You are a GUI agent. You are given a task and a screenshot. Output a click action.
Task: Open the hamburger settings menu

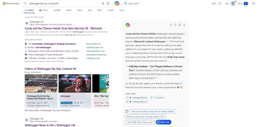click(x=254, y=4)
